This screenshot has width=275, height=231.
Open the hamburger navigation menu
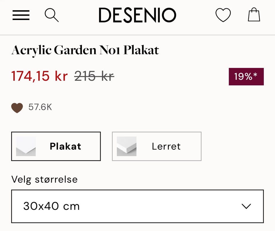pyautogui.click(x=21, y=16)
